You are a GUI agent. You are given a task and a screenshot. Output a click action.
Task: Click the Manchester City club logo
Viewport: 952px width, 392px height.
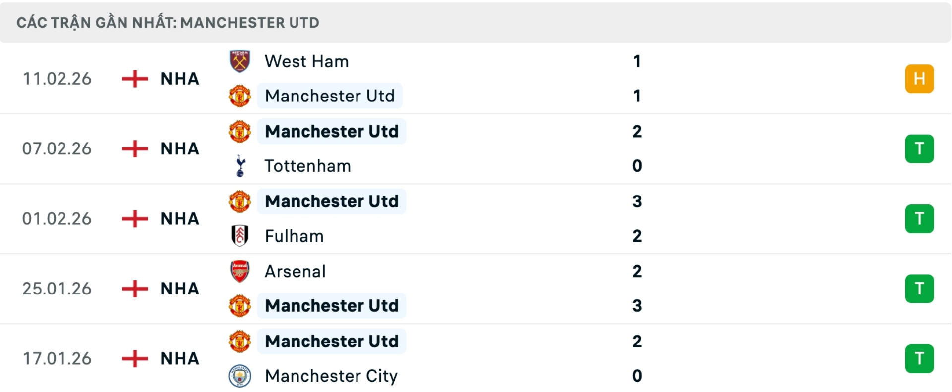pyautogui.click(x=239, y=376)
